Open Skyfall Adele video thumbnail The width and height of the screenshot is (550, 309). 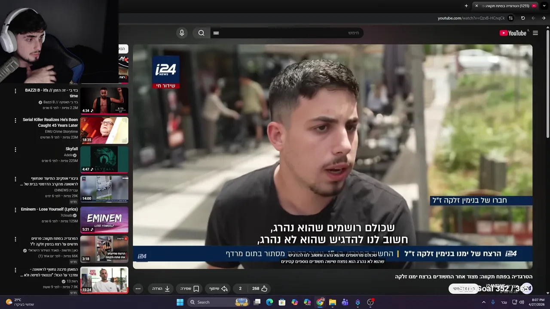[104, 159]
